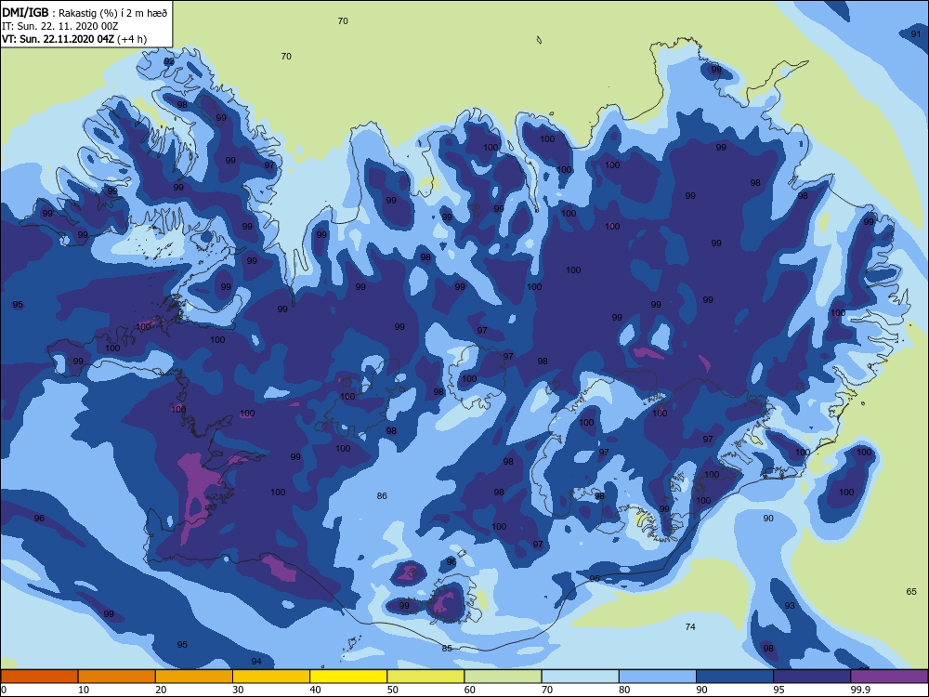
Task: Click the map value "93" in the southeast
Action: click(x=790, y=605)
